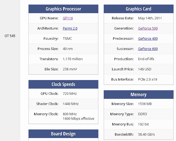Click the 149 USD launch price
This screenshot has height=141, width=176.
click(x=145, y=69)
